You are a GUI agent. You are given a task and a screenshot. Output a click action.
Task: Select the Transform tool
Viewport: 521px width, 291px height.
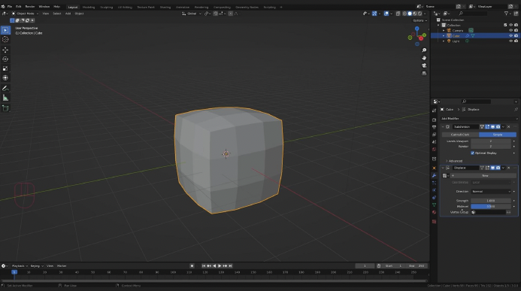[5, 77]
